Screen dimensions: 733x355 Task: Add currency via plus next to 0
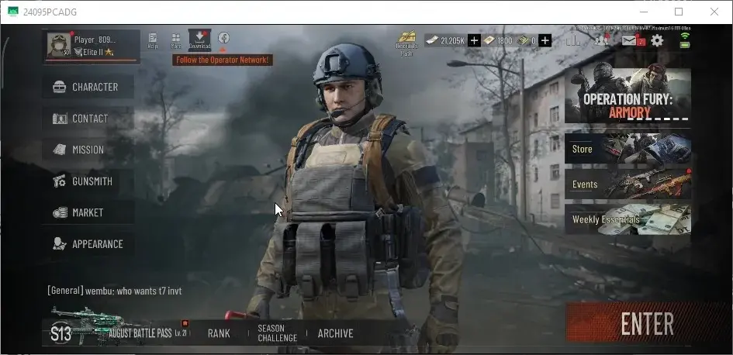545,40
